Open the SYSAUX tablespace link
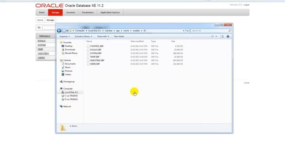This screenshot has width=285, height=160. pos(41,41)
